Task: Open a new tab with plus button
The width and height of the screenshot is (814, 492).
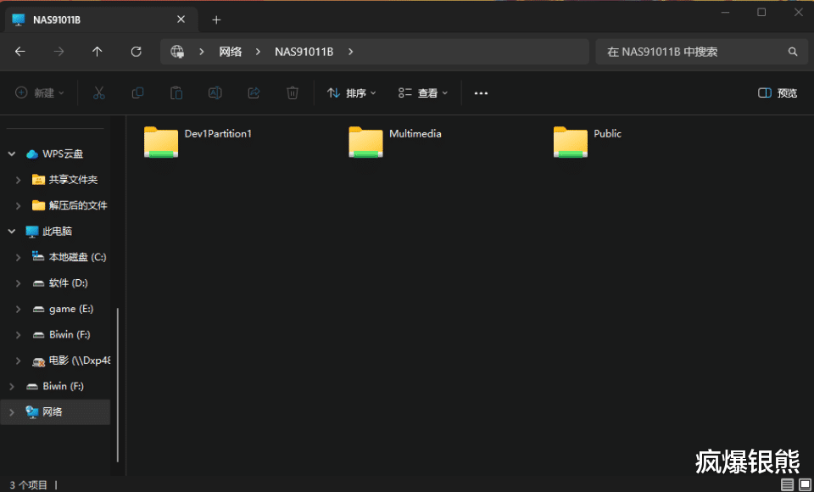Action: point(216,20)
